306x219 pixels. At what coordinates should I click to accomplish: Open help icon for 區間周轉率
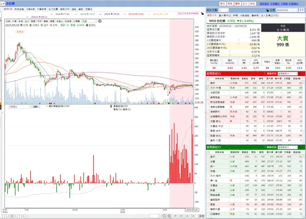pyautogui.click(x=229, y=55)
